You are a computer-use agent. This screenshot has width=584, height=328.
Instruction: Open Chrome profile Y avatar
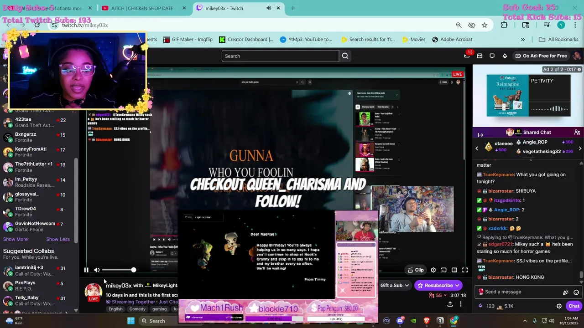[561, 25]
